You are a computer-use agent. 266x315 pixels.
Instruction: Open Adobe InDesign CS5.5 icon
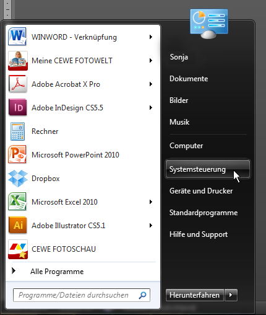coord(17,107)
